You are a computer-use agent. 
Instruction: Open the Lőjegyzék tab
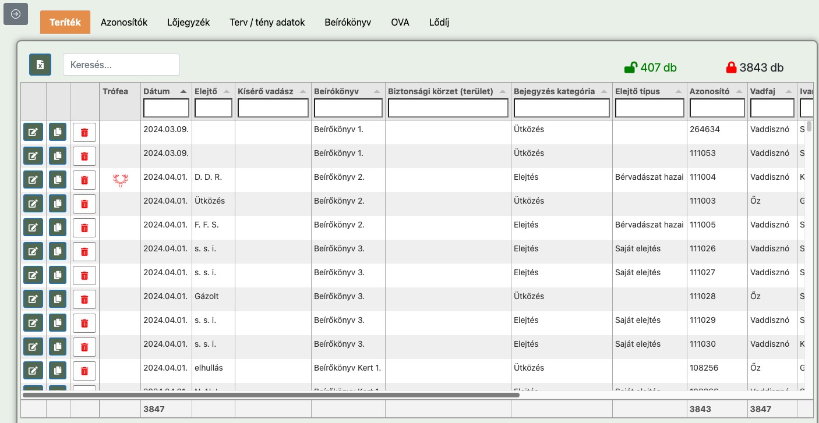[188, 22]
